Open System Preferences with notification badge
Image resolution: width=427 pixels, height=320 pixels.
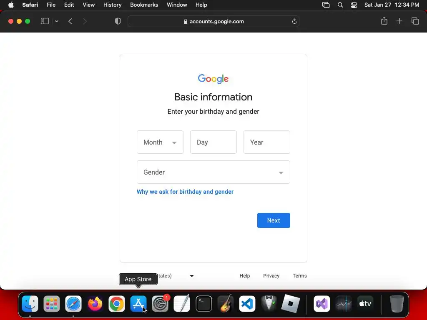(x=160, y=304)
